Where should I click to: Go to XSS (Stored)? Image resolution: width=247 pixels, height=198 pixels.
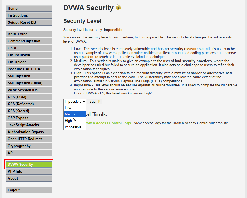29,111
